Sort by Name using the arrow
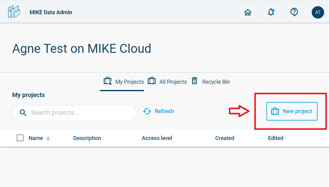 click(x=48, y=138)
